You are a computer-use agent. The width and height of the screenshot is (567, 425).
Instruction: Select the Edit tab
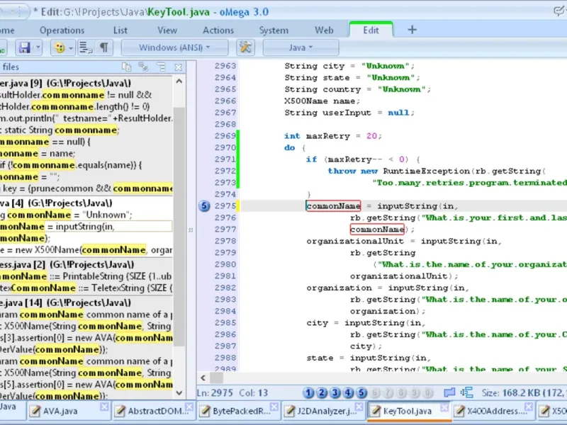point(371,30)
